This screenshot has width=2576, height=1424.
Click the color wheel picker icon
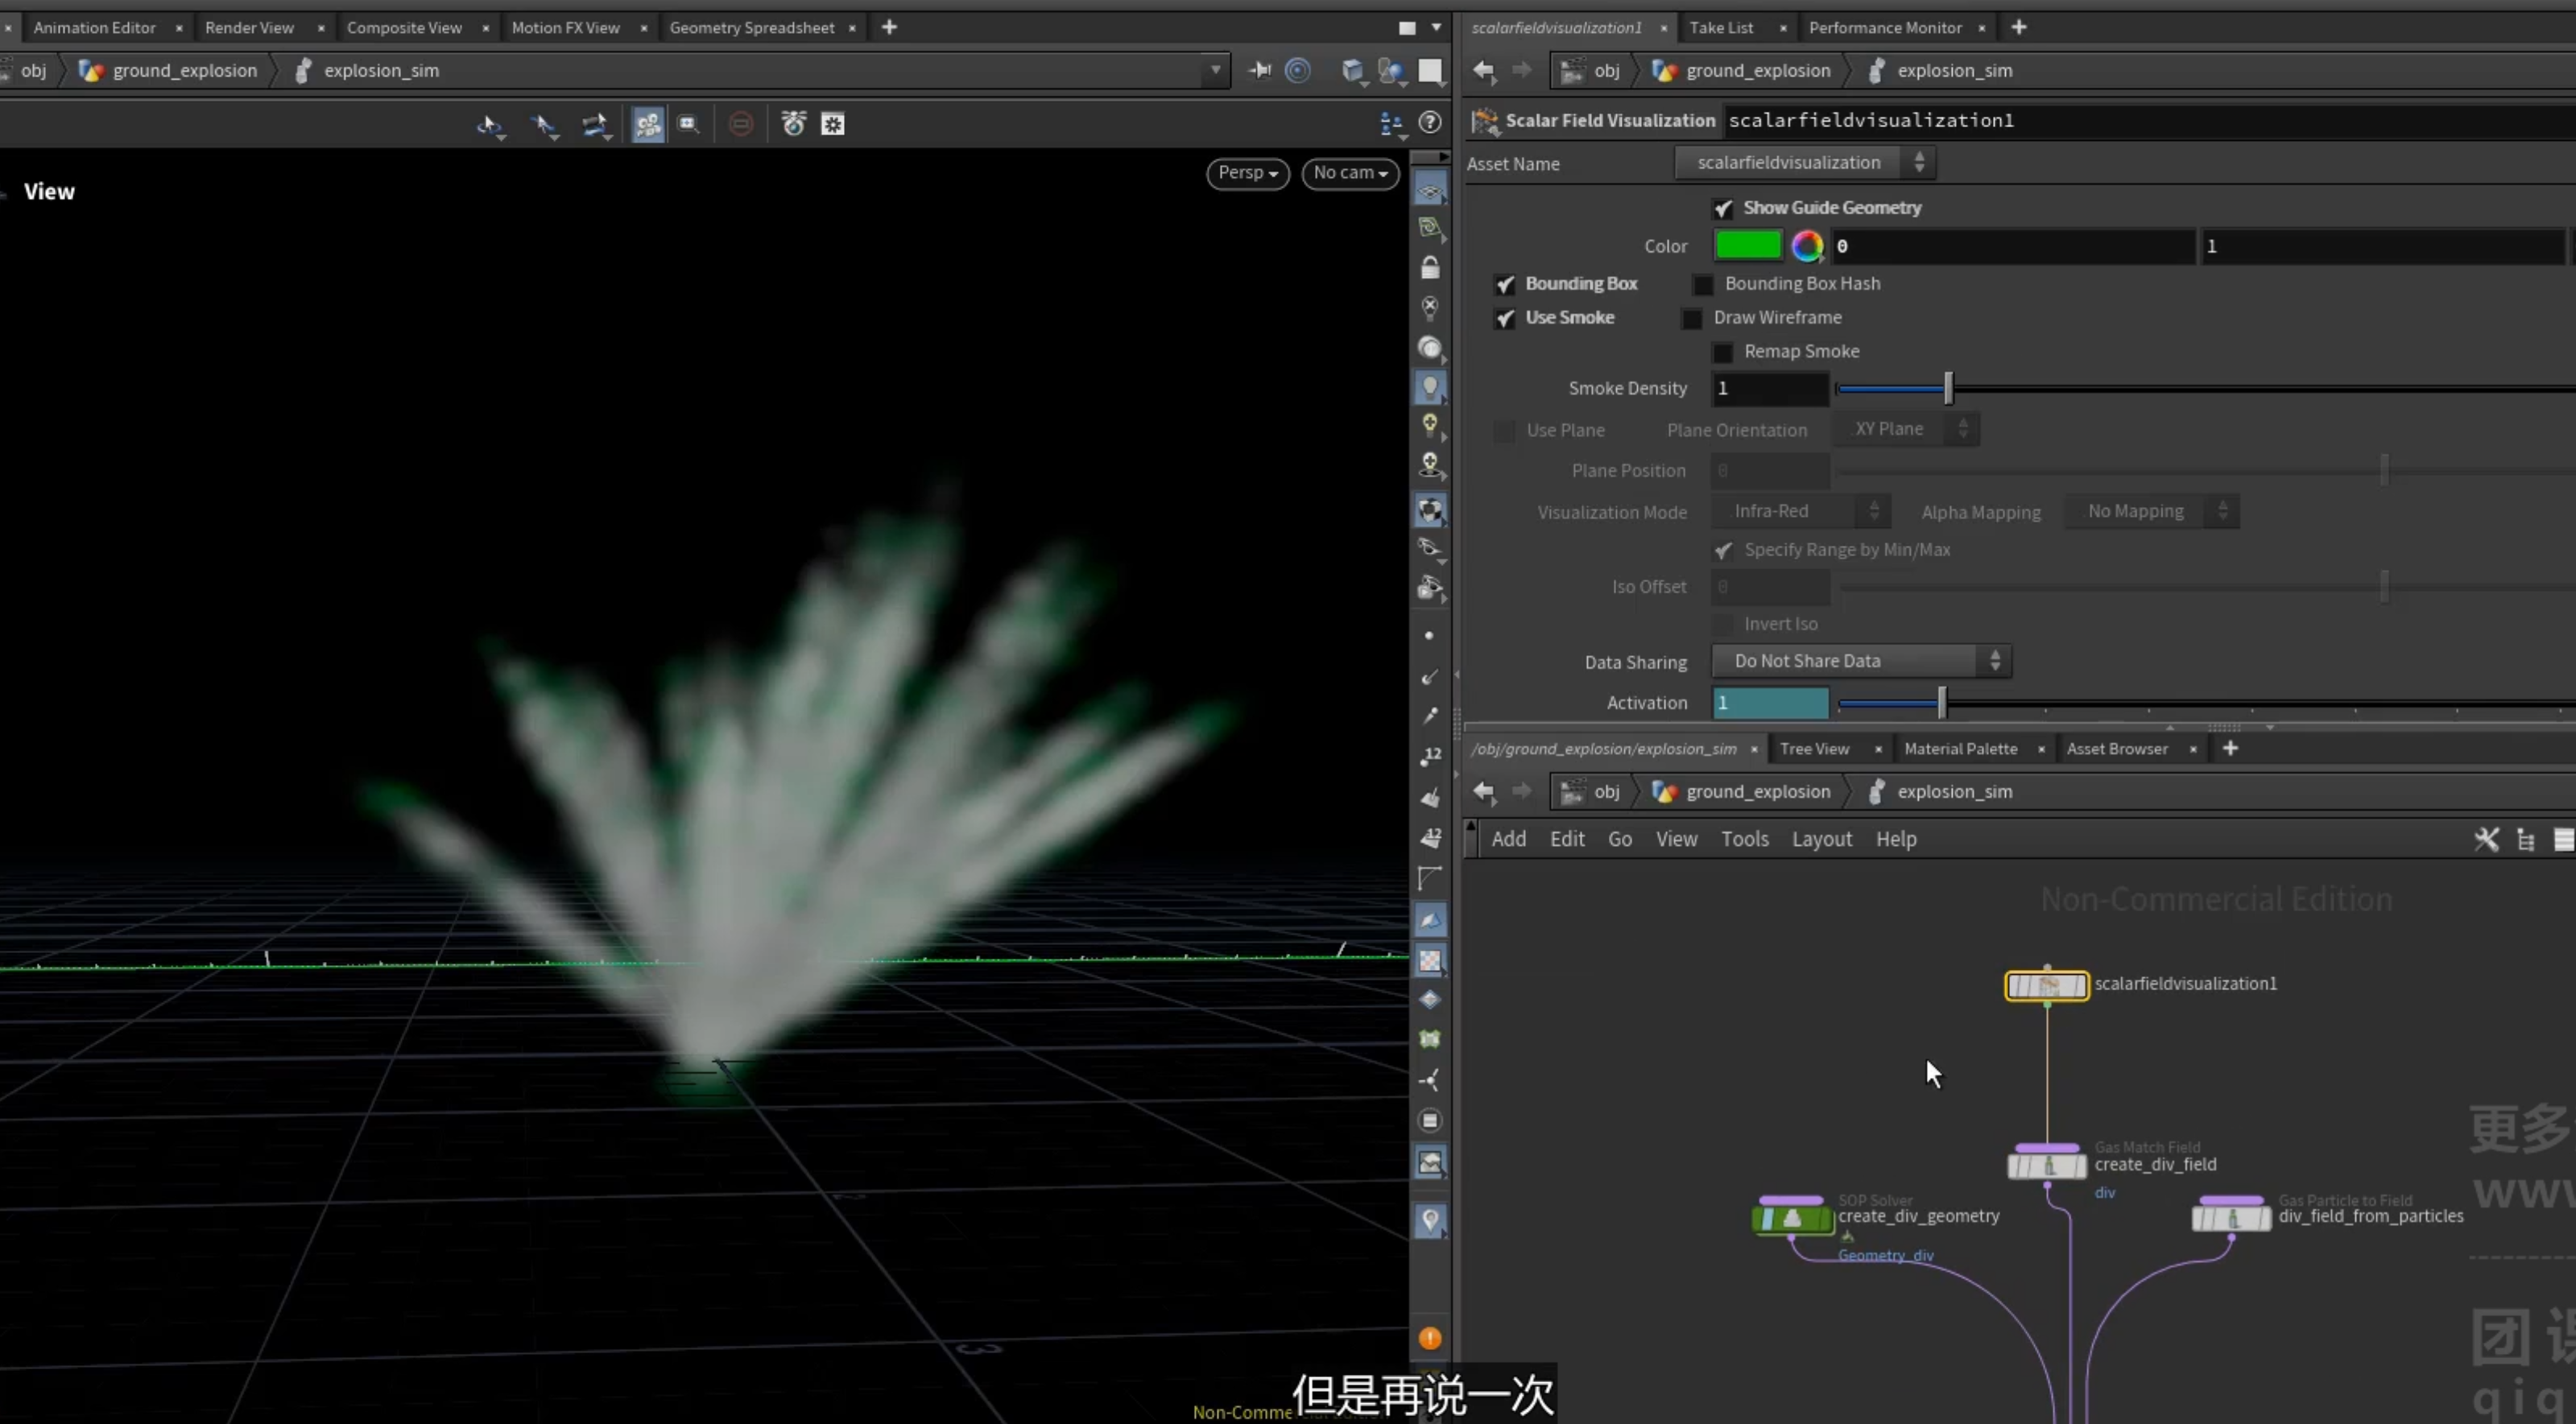pyautogui.click(x=1807, y=245)
